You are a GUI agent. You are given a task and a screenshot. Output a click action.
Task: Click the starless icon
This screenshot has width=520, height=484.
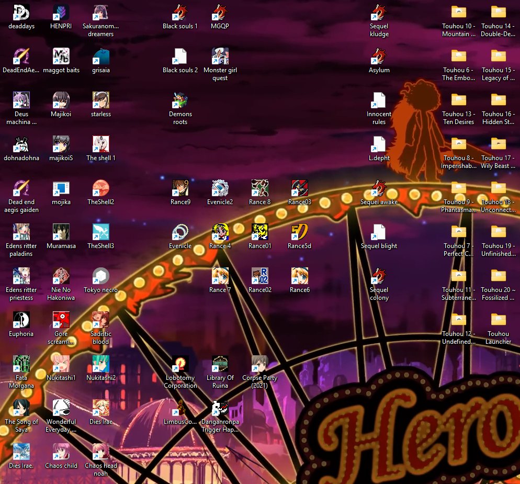point(101,100)
